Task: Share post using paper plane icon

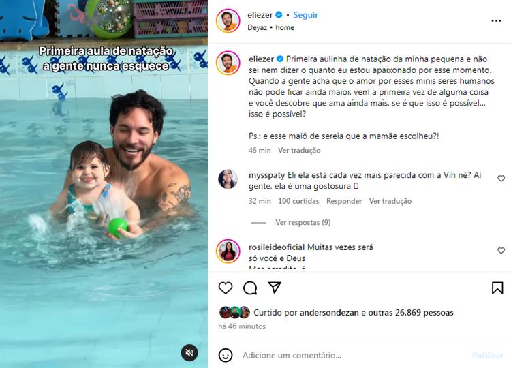Action: (x=275, y=287)
